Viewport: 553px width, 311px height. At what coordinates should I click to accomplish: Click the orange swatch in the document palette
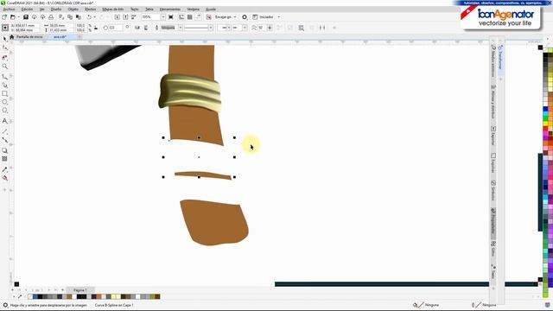click(99, 297)
